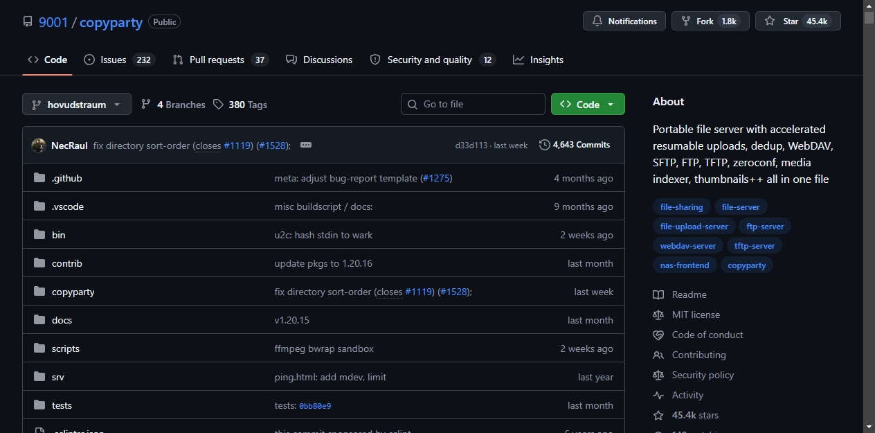Image resolution: width=875 pixels, height=433 pixels.
Task: Select the file-upload-server topic tag
Action: [694, 226]
